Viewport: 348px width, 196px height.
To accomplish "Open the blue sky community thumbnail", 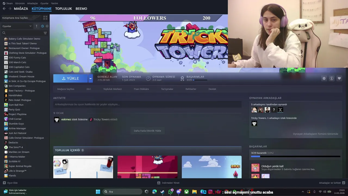I will tap(212, 167).
